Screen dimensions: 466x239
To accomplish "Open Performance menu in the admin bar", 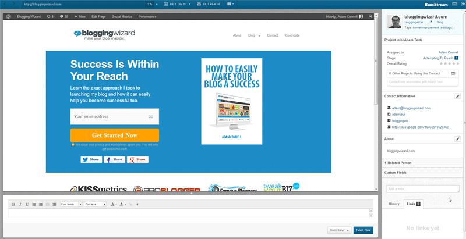I will pyautogui.click(x=147, y=17).
